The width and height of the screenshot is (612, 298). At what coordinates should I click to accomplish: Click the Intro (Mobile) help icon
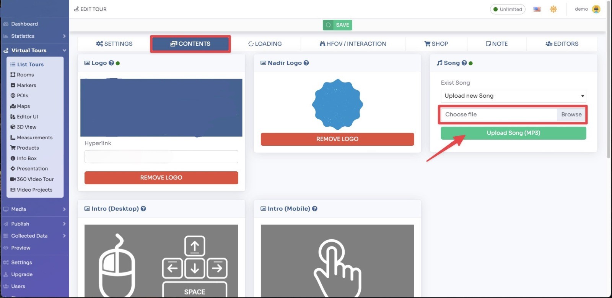click(x=314, y=209)
